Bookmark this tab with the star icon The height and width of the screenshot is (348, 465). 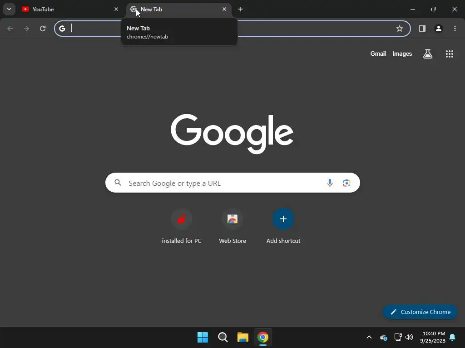point(400,29)
